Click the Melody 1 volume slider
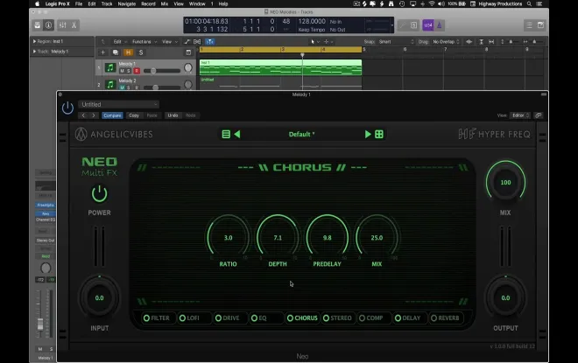 [x=162, y=71]
